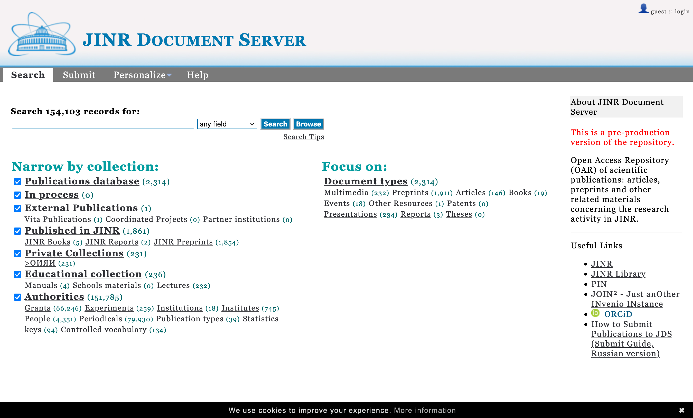Viewport: 693px width, 418px height.
Task: Uncheck Private Collections checkbox
Action: pos(17,254)
